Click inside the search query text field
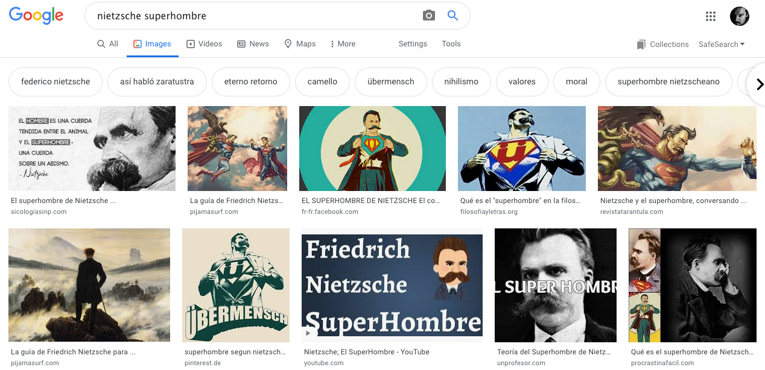The width and height of the screenshot is (765, 370). [x=253, y=16]
